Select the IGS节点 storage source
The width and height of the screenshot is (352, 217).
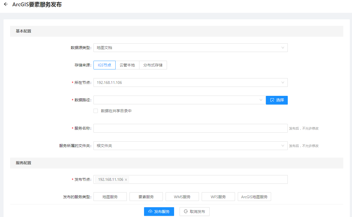point(104,65)
